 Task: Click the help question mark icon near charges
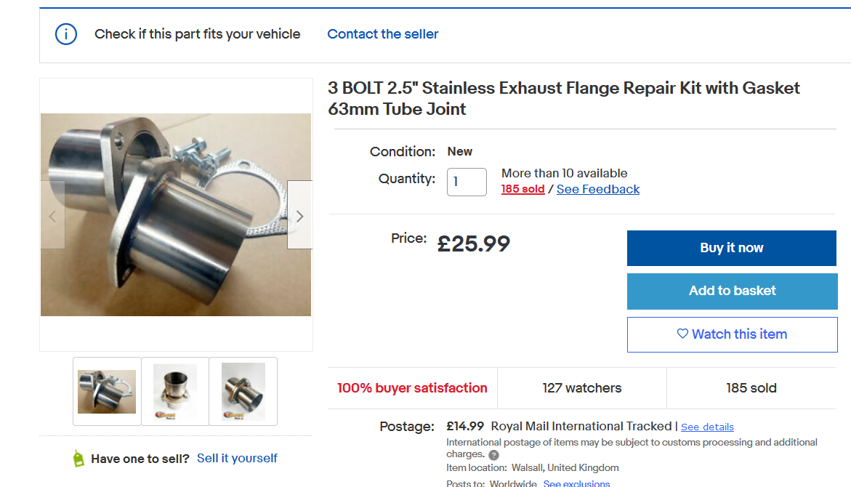point(494,455)
